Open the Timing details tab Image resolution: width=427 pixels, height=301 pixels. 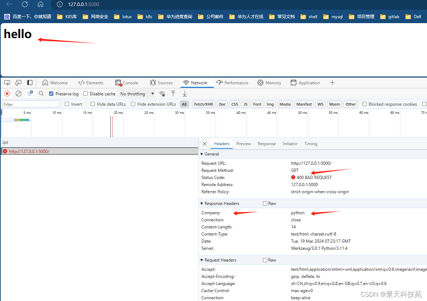pyautogui.click(x=311, y=144)
